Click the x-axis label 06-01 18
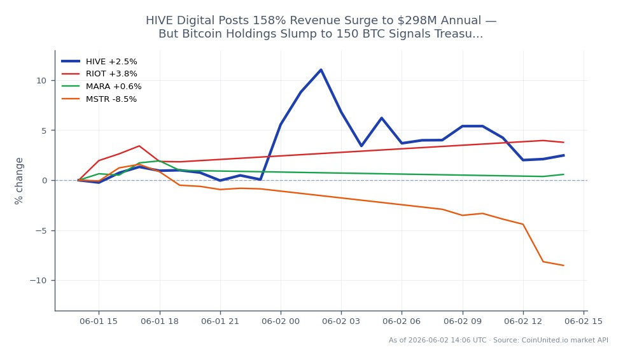Image resolution: width=623 pixels, height=359 pixels. pyautogui.click(x=160, y=321)
